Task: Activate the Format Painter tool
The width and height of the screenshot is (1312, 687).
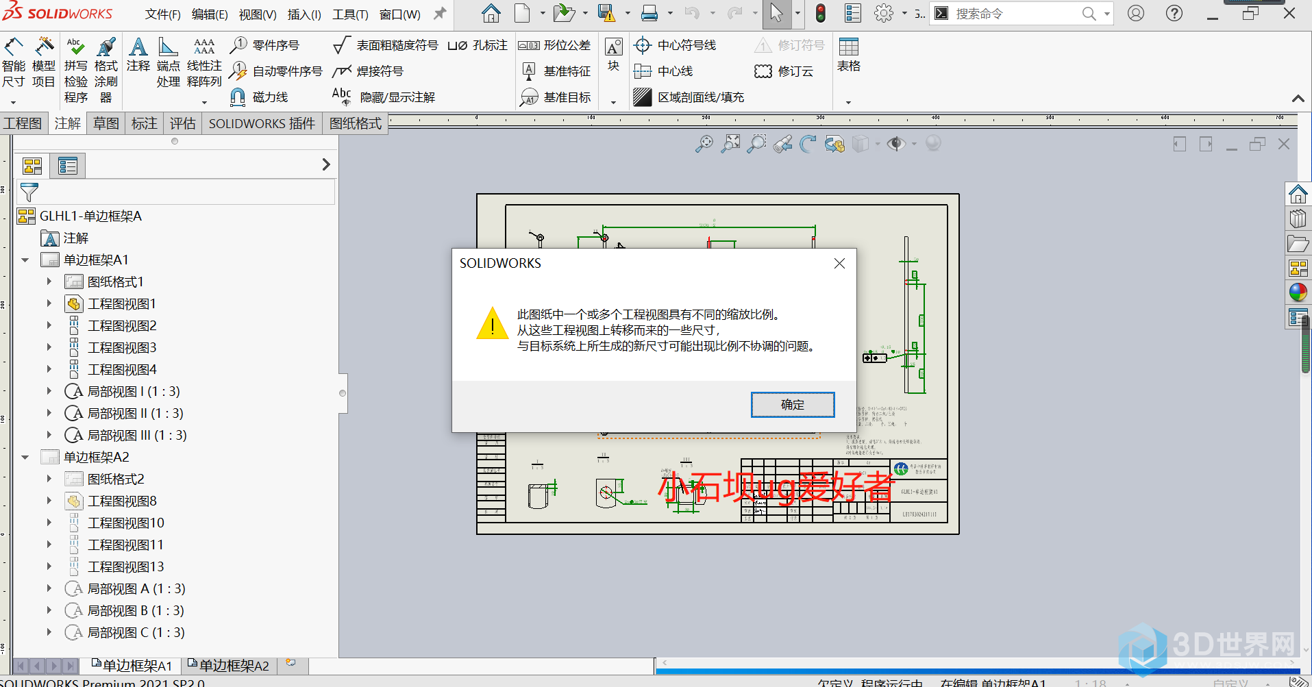Action: (106, 71)
